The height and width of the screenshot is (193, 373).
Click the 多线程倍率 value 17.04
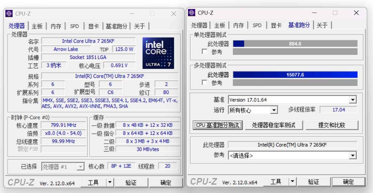pos(338,110)
